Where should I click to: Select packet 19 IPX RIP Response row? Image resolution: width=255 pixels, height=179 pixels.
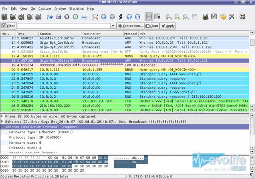coord(125,65)
